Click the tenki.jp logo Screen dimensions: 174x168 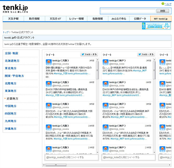15,8
